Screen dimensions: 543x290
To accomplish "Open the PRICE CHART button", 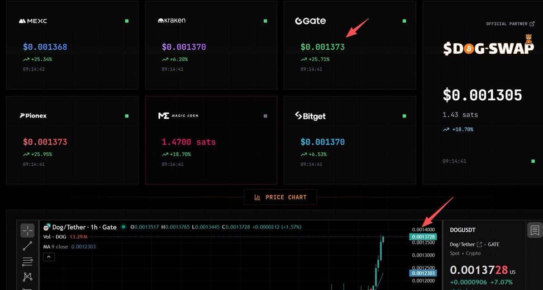I will pos(281,197).
